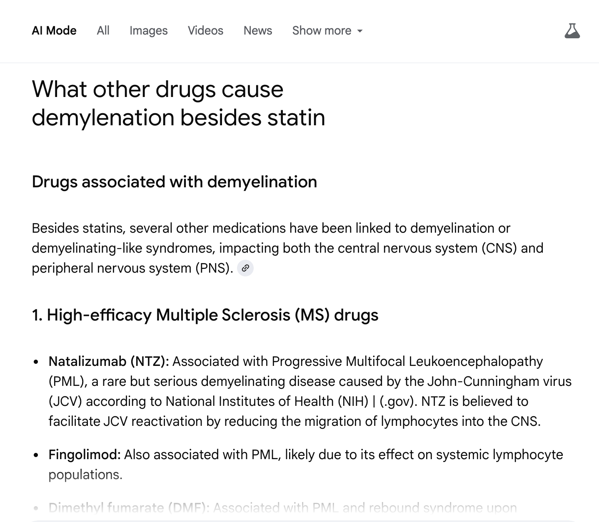The image size is (599, 522).
Task: Click the bullet point before Fingolimod
Action: coord(36,455)
